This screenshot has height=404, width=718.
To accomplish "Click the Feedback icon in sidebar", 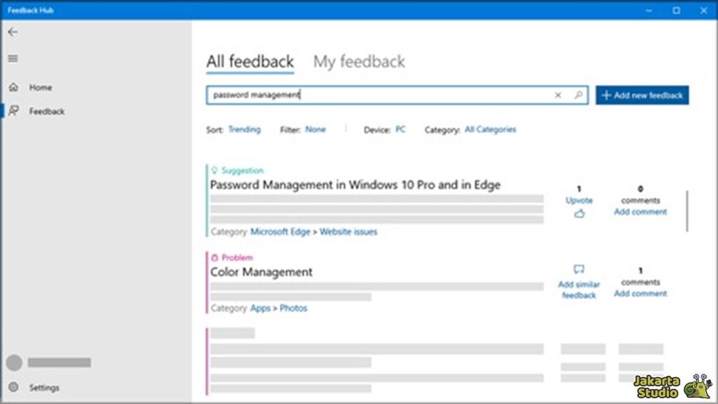I will click(13, 111).
